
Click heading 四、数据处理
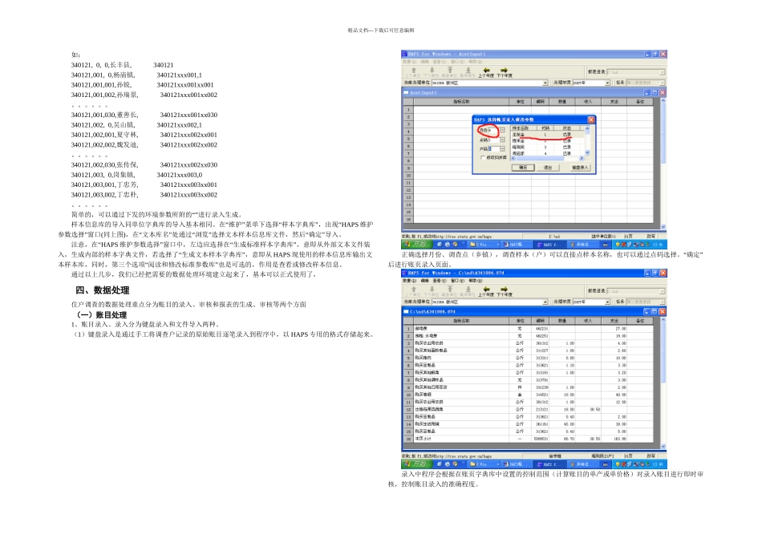tap(102, 290)
